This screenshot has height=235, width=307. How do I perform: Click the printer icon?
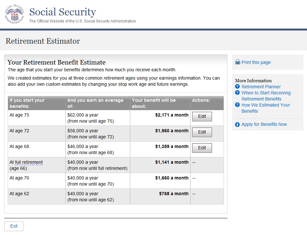pos(237,62)
